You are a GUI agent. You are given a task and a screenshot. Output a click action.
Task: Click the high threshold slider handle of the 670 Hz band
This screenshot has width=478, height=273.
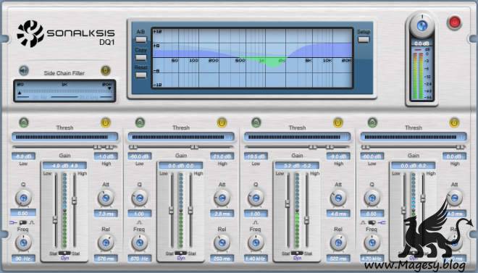(x=195, y=147)
